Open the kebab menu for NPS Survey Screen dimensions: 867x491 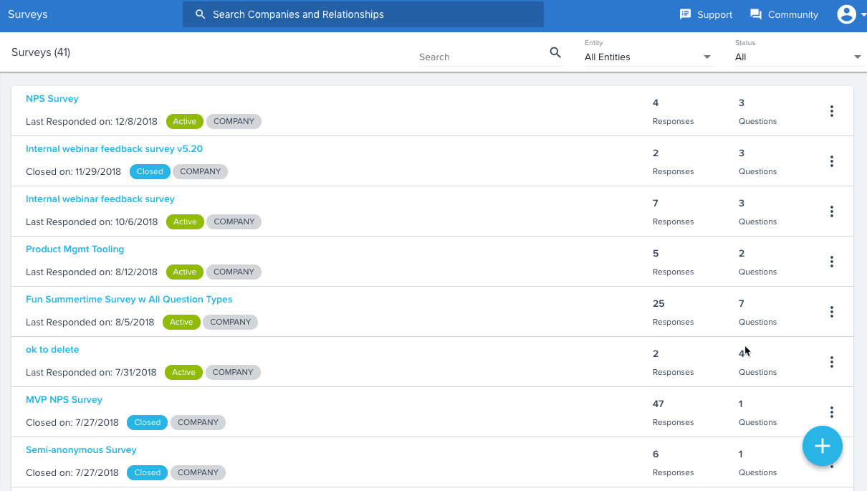(x=832, y=111)
